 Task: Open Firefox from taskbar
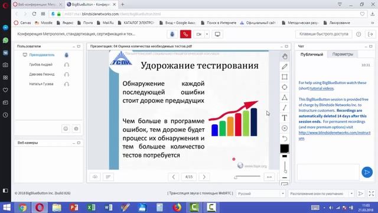click(177, 208)
